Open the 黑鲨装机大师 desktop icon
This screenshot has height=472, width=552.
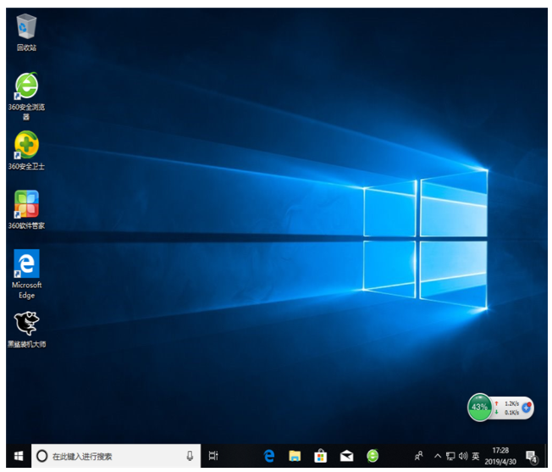point(26,324)
